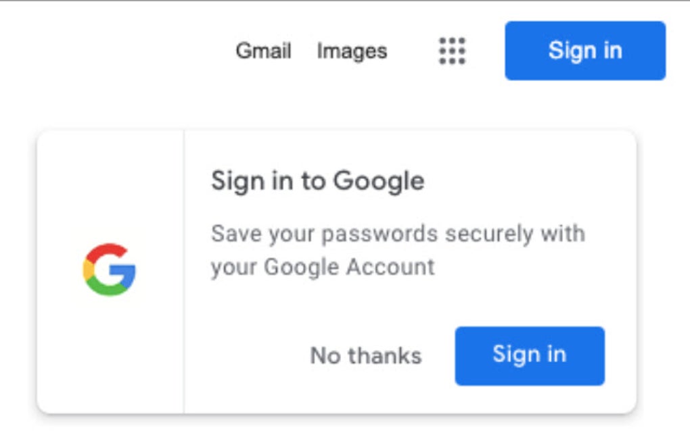This screenshot has height=431, width=690.
Task: Click the word Google in the dialog title
Action: tap(379, 181)
